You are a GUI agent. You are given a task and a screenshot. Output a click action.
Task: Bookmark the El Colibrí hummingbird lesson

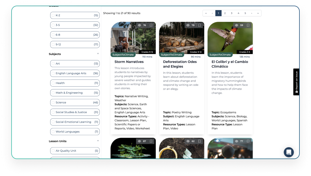click(248, 25)
